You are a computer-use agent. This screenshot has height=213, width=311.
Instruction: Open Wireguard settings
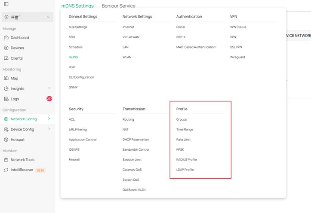pyautogui.click(x=237, y=57)
